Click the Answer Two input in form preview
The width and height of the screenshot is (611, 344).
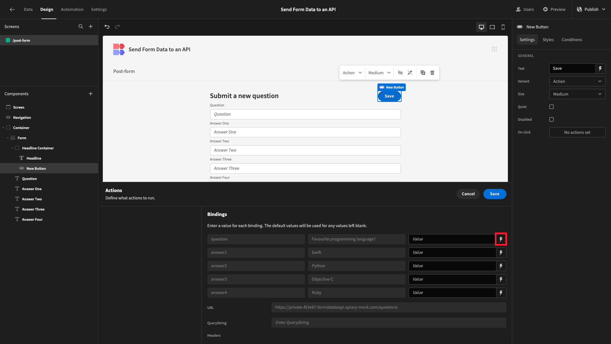(305, 150)
